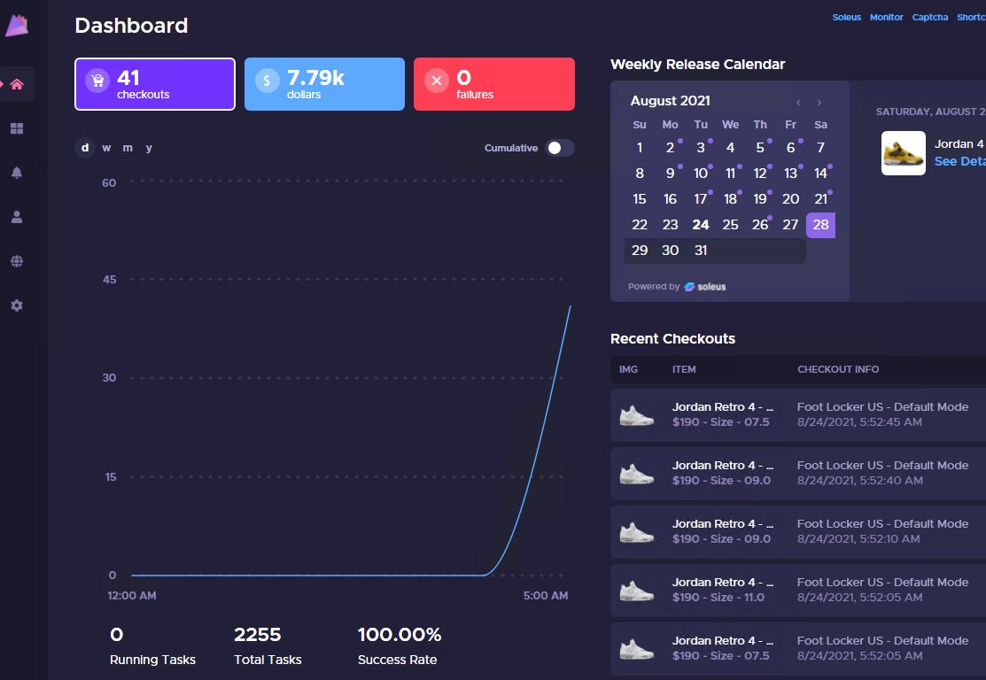This screenshot has height=680, width=986.
Task: Select August 31 in calendar
Action: pyautogui.click(x=701, y=250)
